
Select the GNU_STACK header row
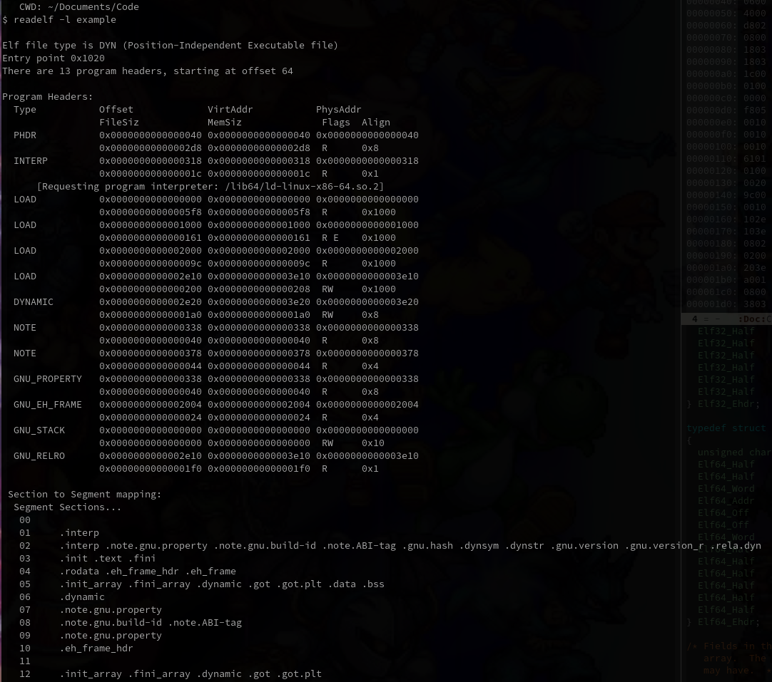coord(39,430)
